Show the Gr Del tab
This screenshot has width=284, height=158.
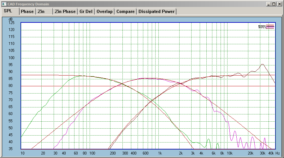(86, 11)
